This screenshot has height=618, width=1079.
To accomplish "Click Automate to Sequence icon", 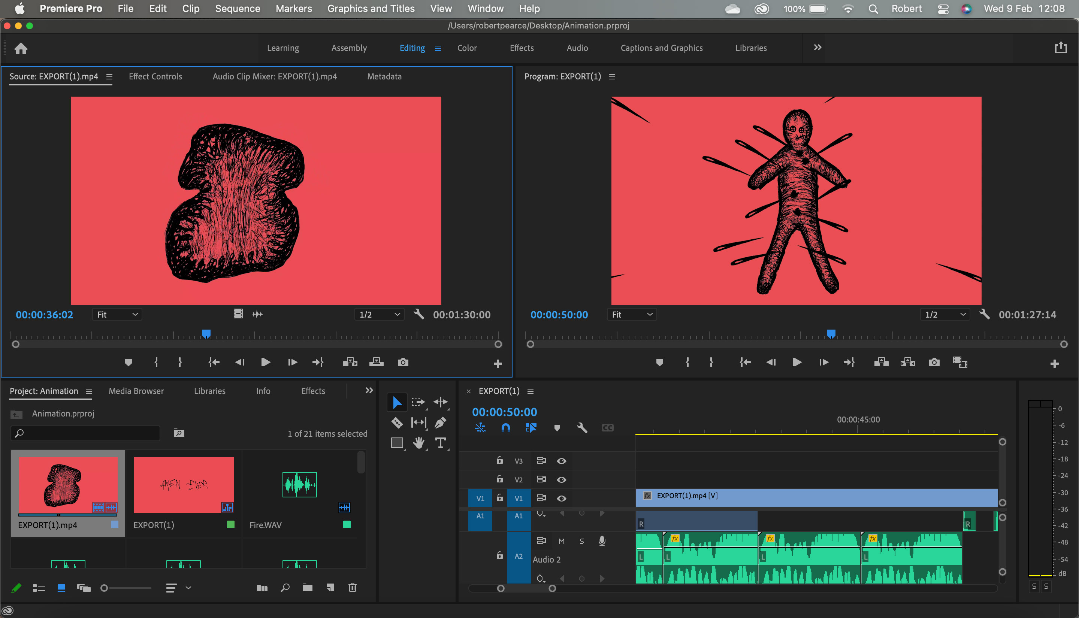I will (x=263, y=588).
